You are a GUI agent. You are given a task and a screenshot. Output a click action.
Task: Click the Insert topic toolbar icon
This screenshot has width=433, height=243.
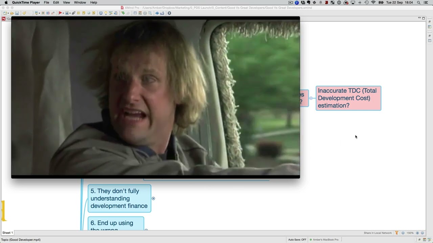[x=37, y=13]
